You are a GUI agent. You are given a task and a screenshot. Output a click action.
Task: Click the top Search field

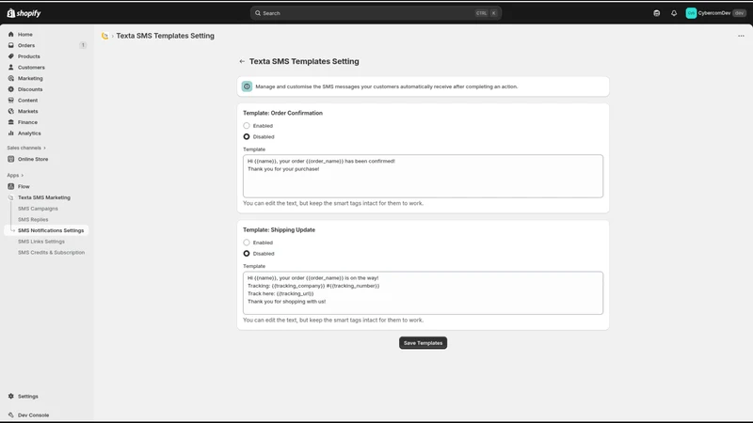(376, 13)
